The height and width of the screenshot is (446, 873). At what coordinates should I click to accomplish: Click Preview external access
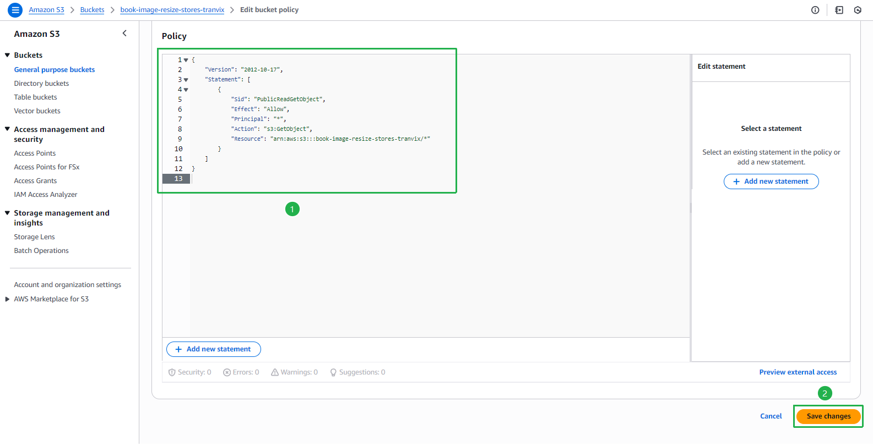(x=798, y=372)
